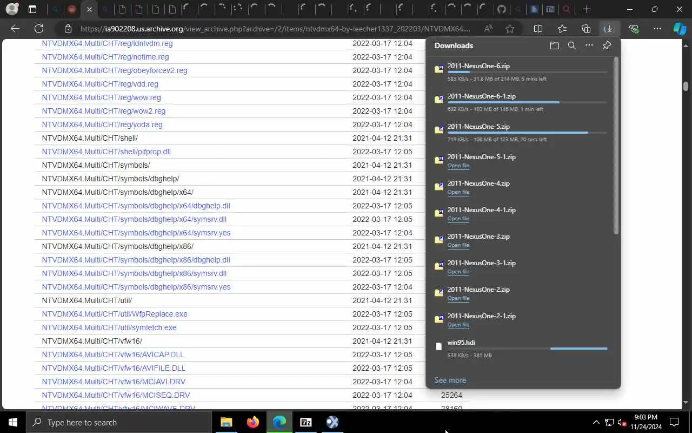Click Windows taskbar search box
The image size is (692, 433).
tap(119, 422)
